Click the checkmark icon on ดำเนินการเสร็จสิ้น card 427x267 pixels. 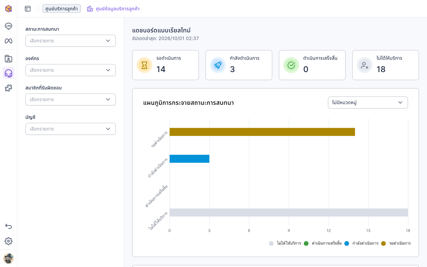point(291,65)
